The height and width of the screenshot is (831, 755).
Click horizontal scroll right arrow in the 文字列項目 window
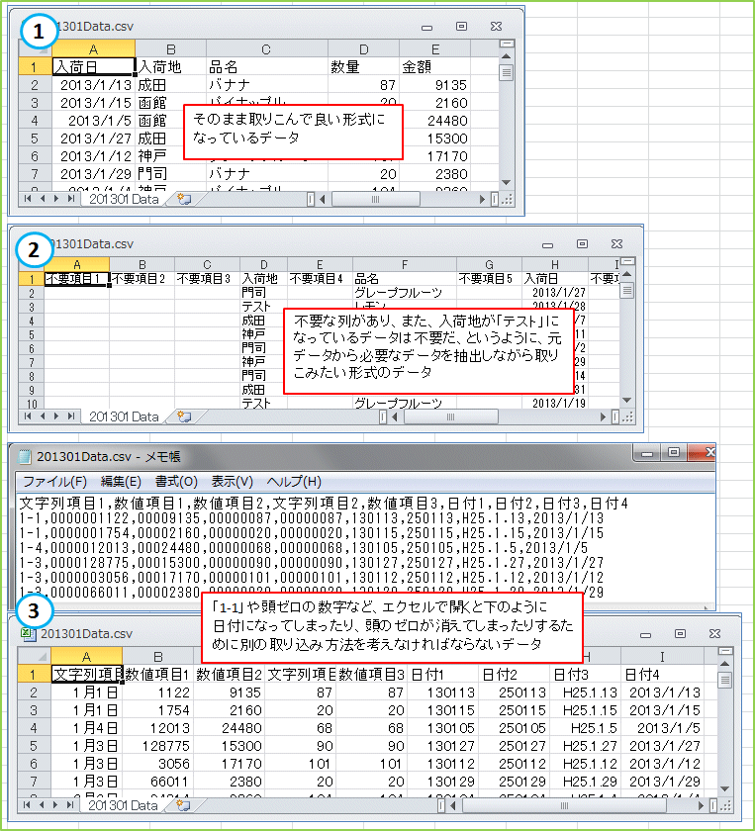coord(701,805)
